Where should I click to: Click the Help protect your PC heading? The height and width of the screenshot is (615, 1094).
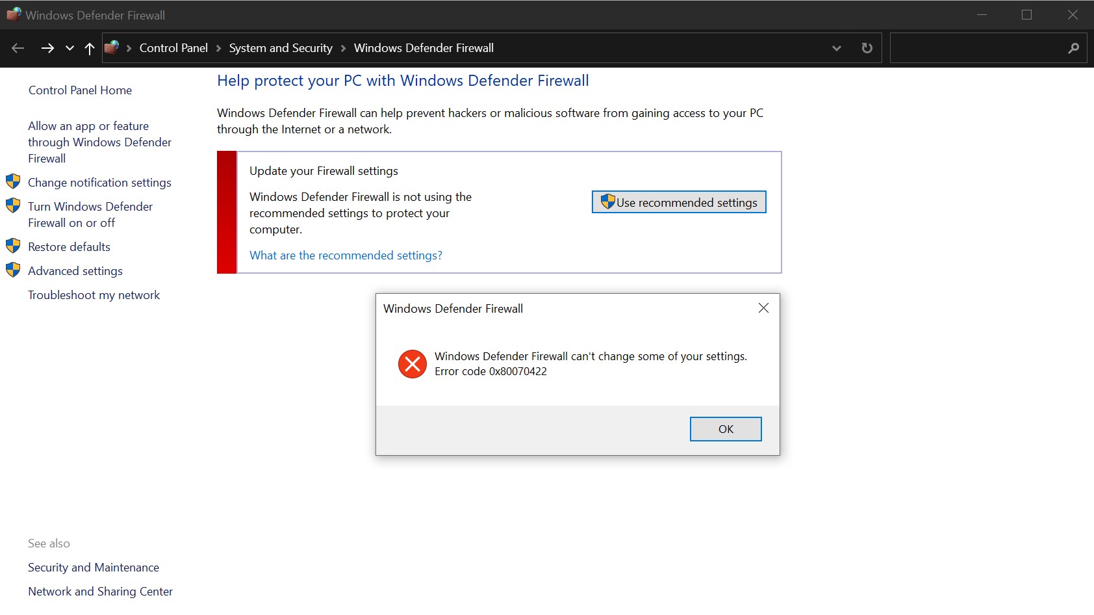pos(403,81)
